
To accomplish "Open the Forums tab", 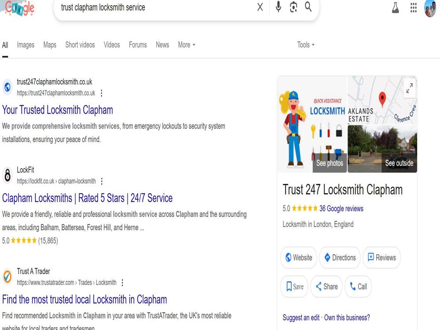I will click(x=138, y=45).
